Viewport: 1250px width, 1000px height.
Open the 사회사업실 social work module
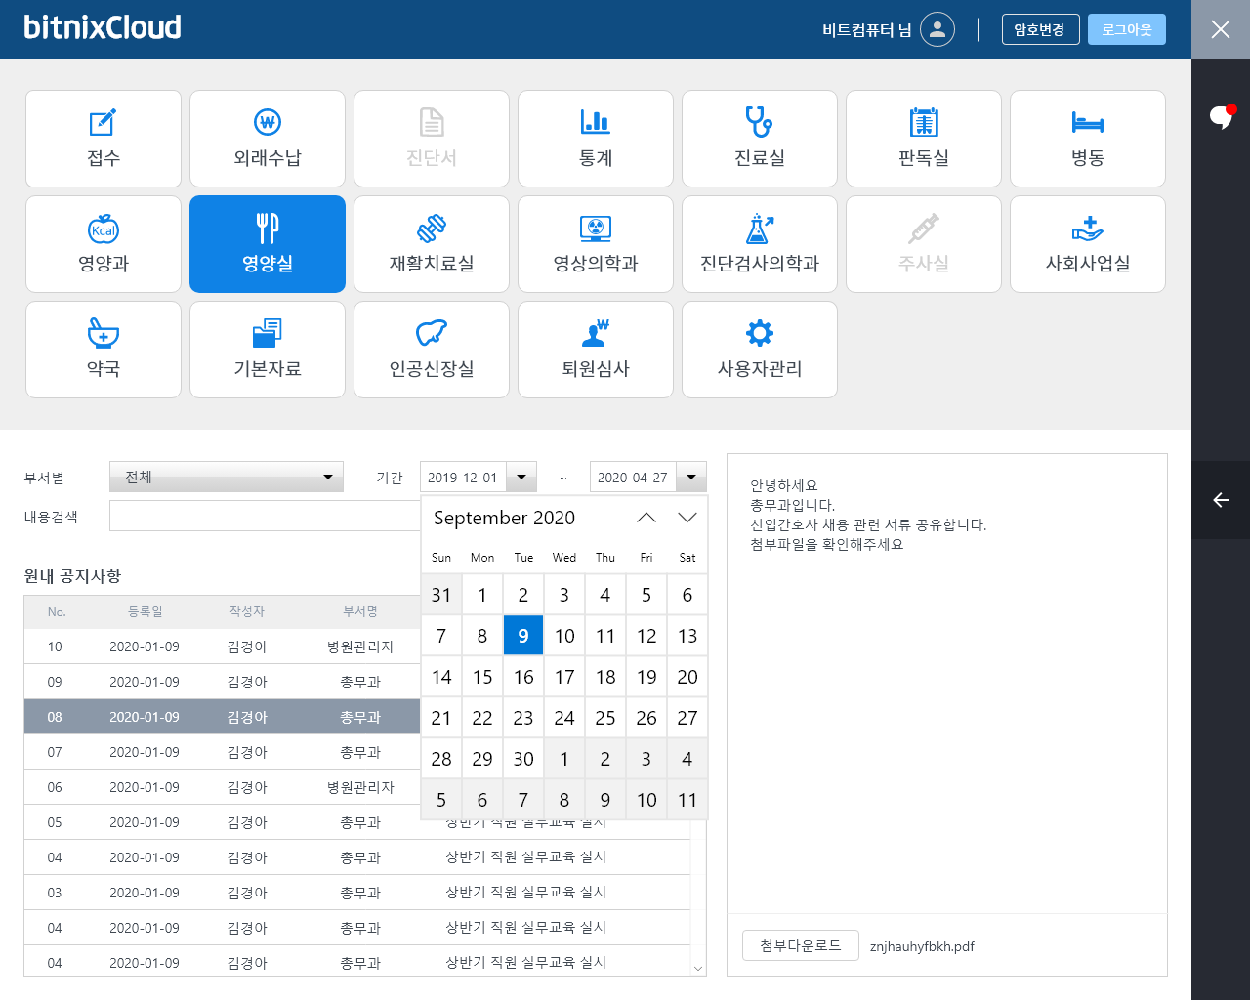tap(1088, 244)
